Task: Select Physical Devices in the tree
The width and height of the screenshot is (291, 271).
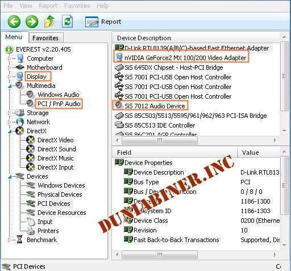Action: coord(60,194)
